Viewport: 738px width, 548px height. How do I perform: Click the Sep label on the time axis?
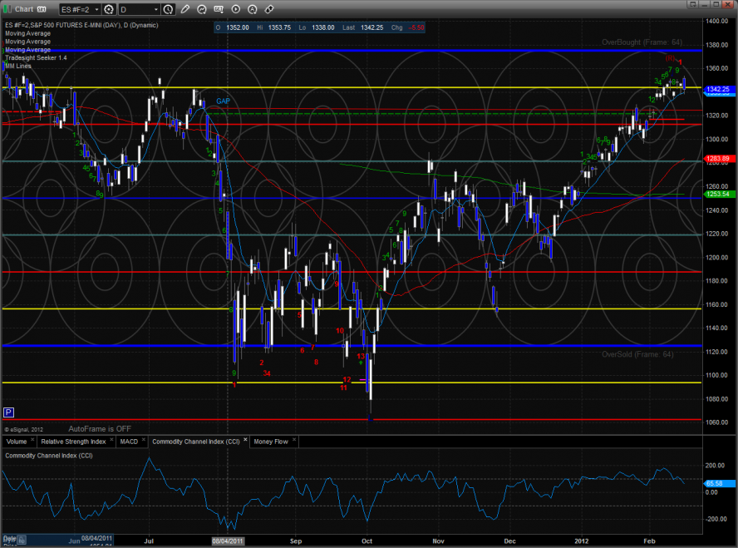296,541
